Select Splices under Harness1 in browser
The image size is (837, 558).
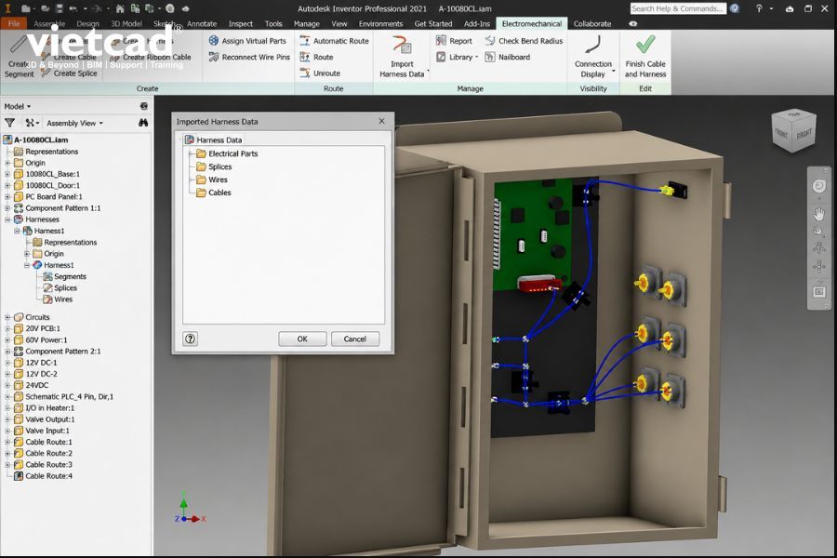60,287
